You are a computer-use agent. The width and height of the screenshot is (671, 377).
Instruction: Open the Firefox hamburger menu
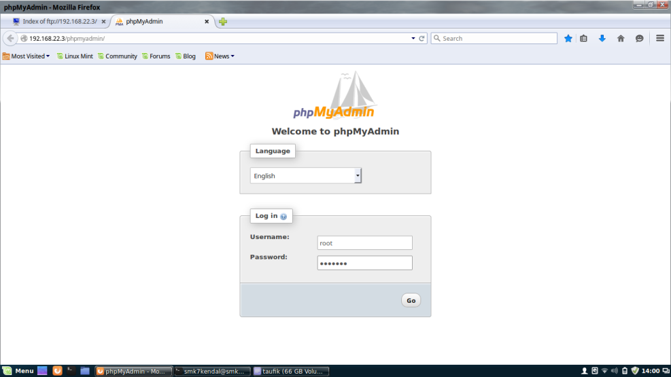click(659, 39)
